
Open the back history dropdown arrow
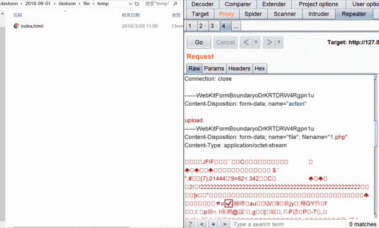[256, 42]
